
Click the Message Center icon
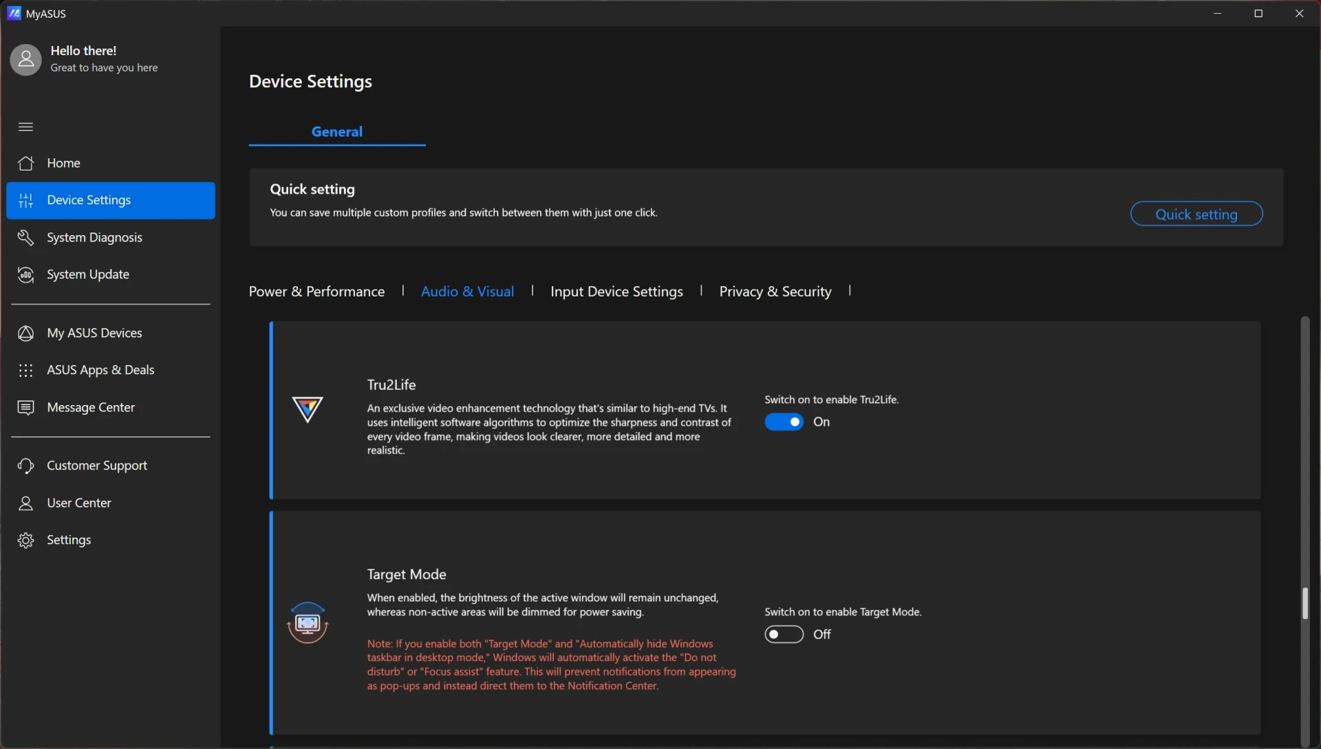(x=25, y=407)
